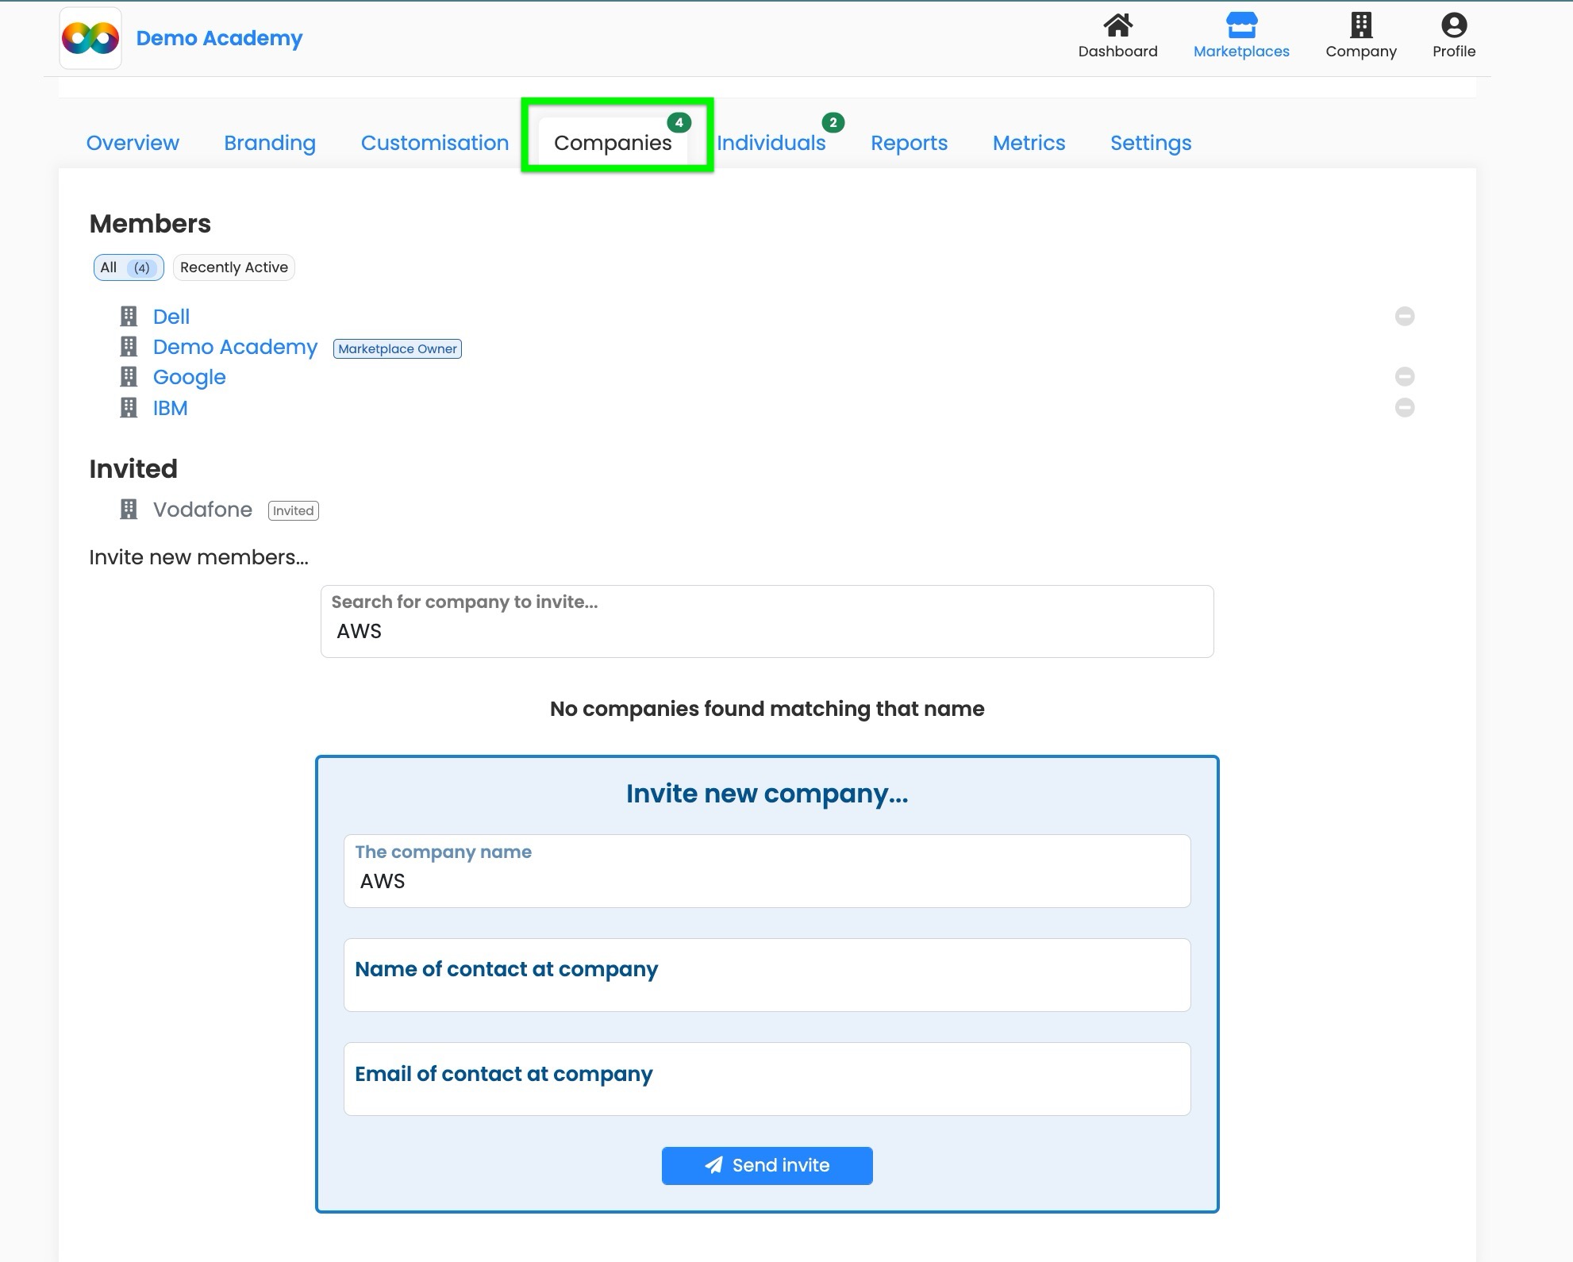1573x1262 pixels.
Task: Switch to the Metrics tab
Action: pyautogui.click(x=1029, y=143)
